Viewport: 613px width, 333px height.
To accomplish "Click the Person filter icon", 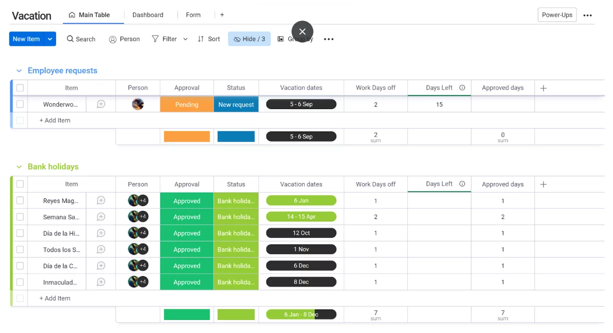I will [x=113, y=39].
